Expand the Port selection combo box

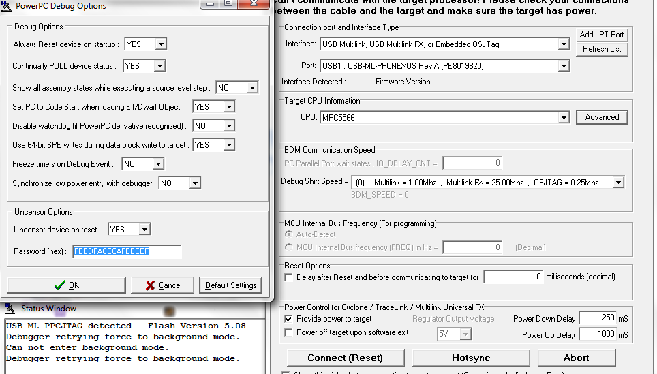[x=564, y=66]
